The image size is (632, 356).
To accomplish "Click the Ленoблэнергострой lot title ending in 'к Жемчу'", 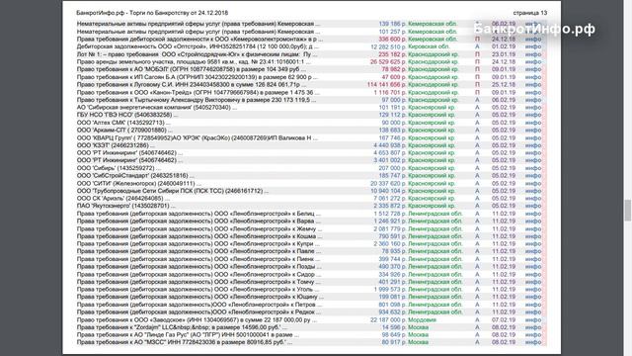I will click(x=199, y=228).
